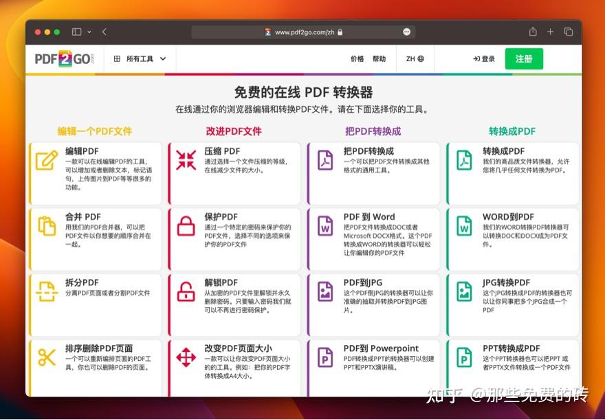
Task: Click the open padlock icon for 解锁PDF
Action: tap(186, 291)
